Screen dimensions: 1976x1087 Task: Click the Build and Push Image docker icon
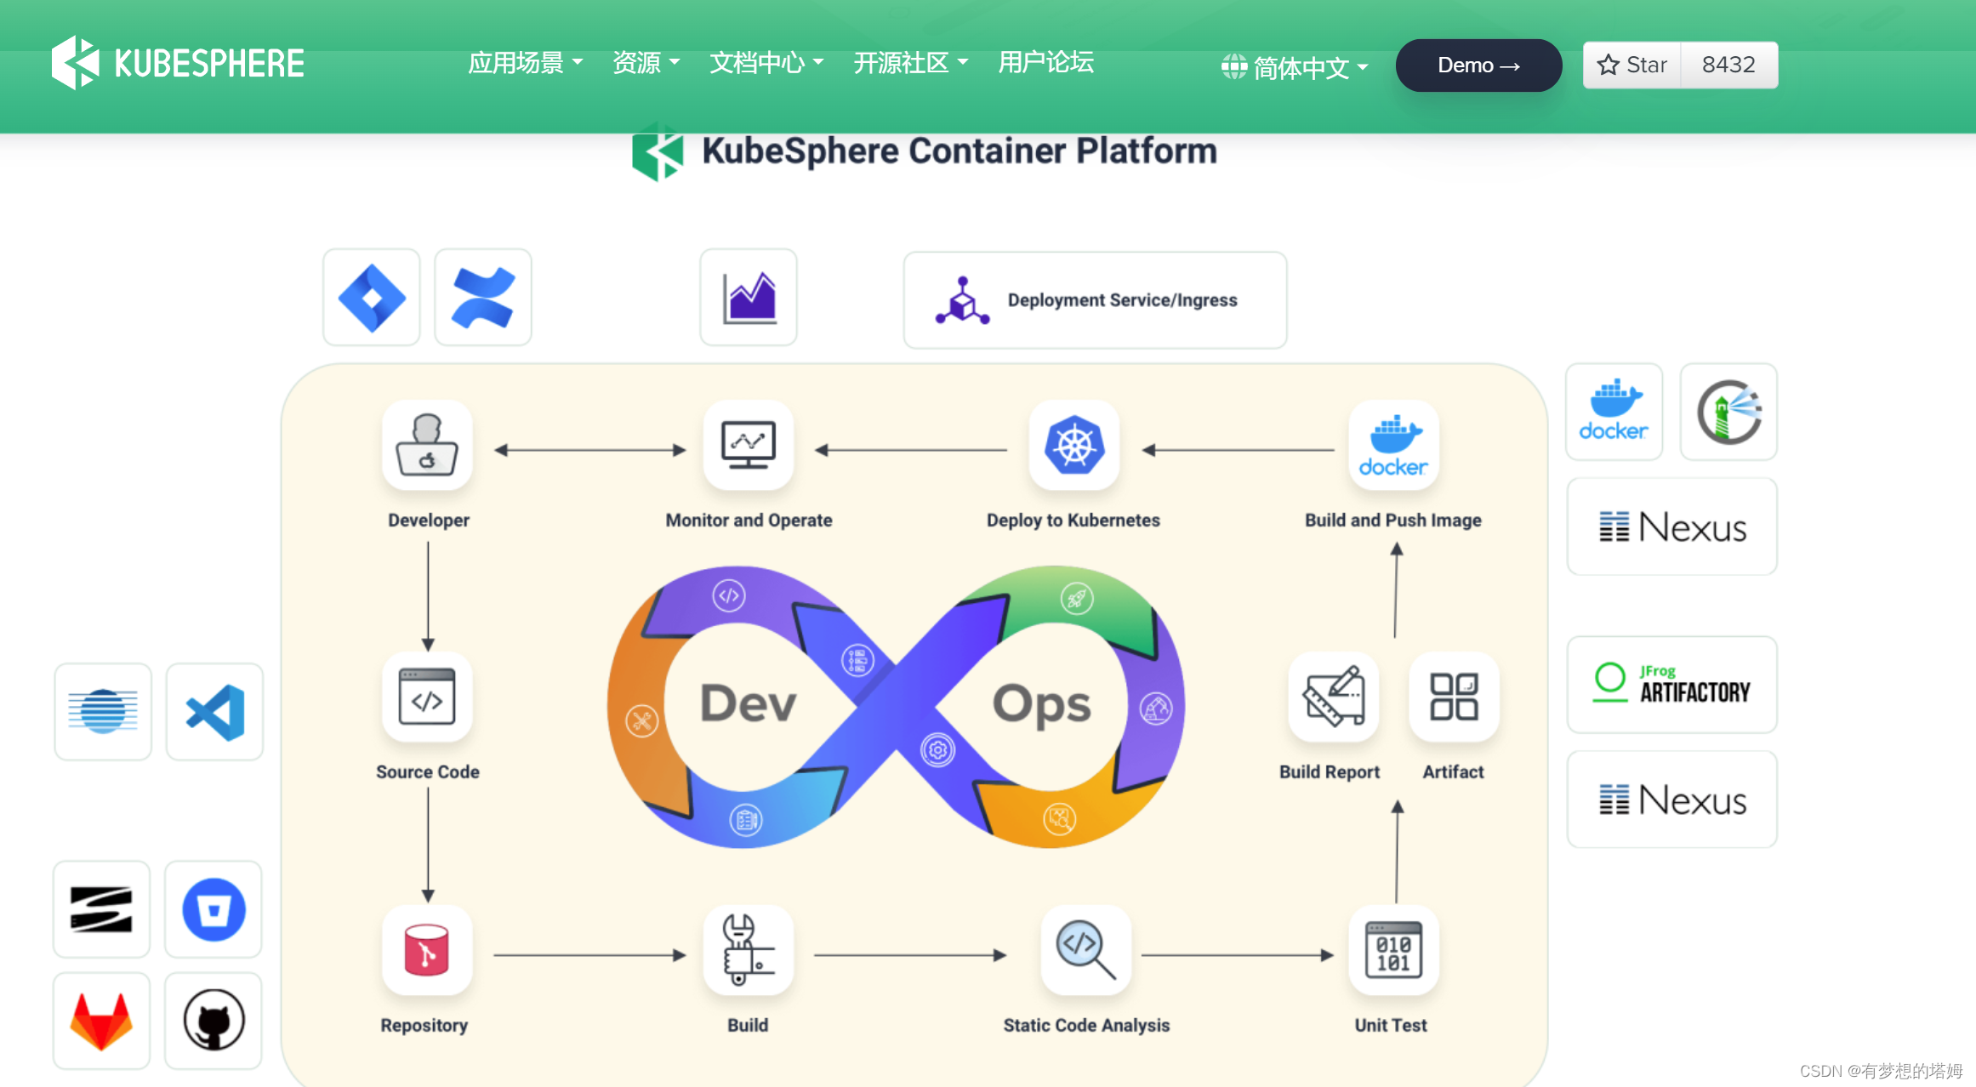(1393, 445)
